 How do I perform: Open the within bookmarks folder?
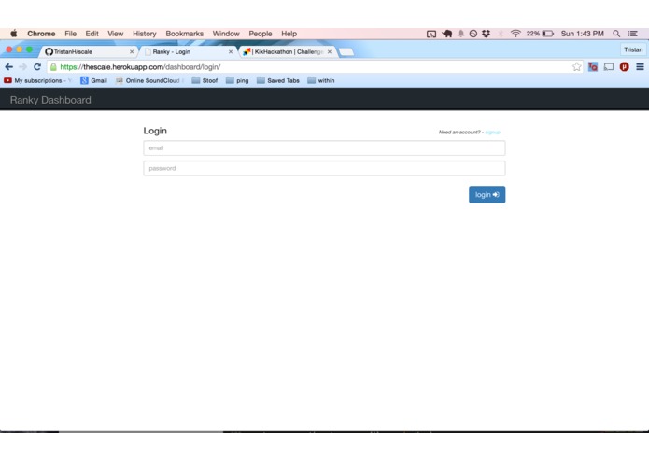321,80
